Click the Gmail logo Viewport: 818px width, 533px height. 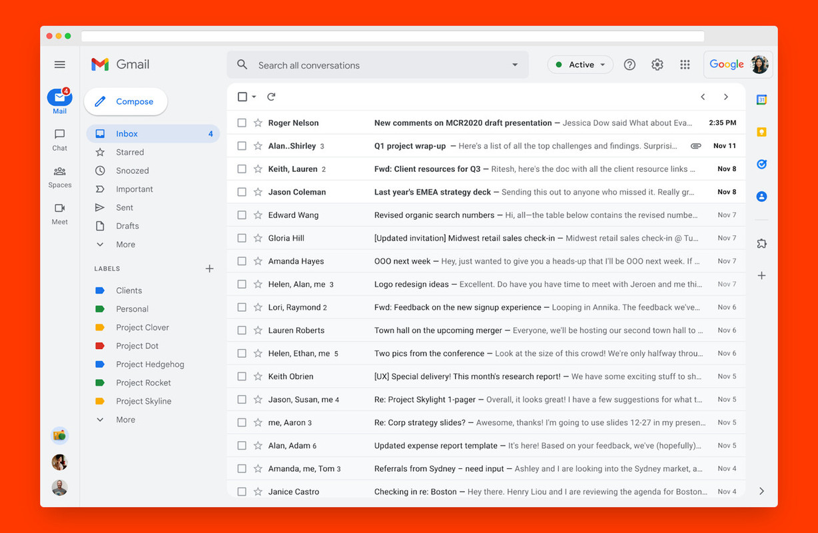121,65
